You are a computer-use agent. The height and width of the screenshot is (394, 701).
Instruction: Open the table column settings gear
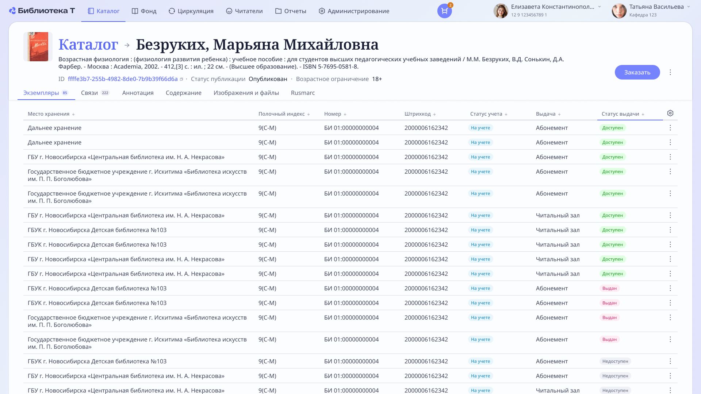tap(670, 113)
